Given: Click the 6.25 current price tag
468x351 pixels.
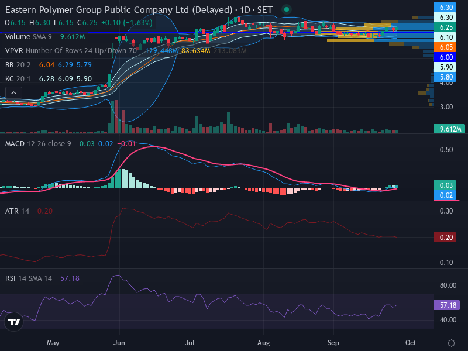Looking at the screenshot, I should (x=446, y=27).
